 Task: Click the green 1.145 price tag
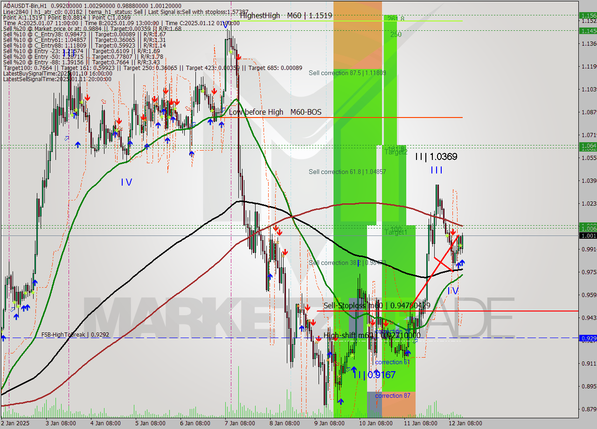[588, 31]
